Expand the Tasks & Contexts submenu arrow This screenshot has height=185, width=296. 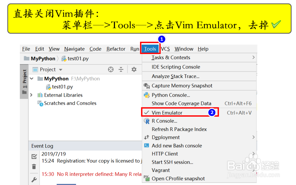[254, 57]
